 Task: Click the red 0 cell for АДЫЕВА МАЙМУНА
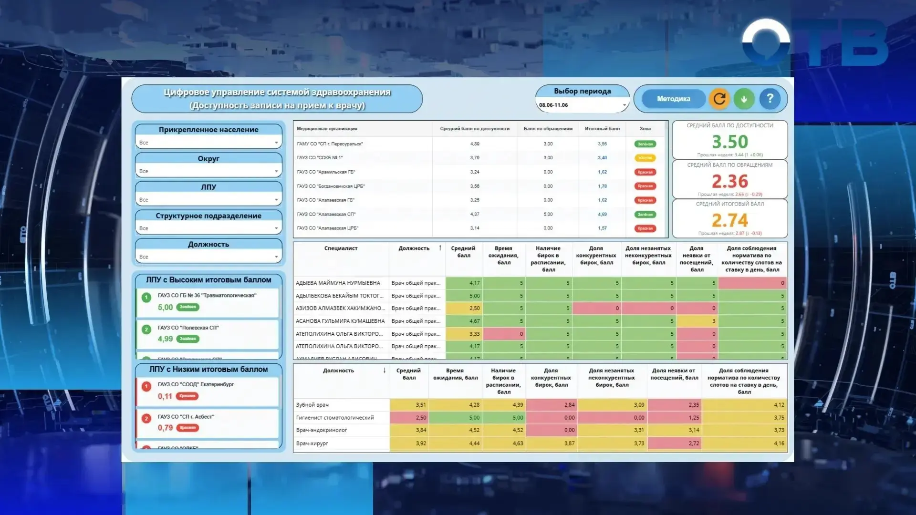coord(752,283)
